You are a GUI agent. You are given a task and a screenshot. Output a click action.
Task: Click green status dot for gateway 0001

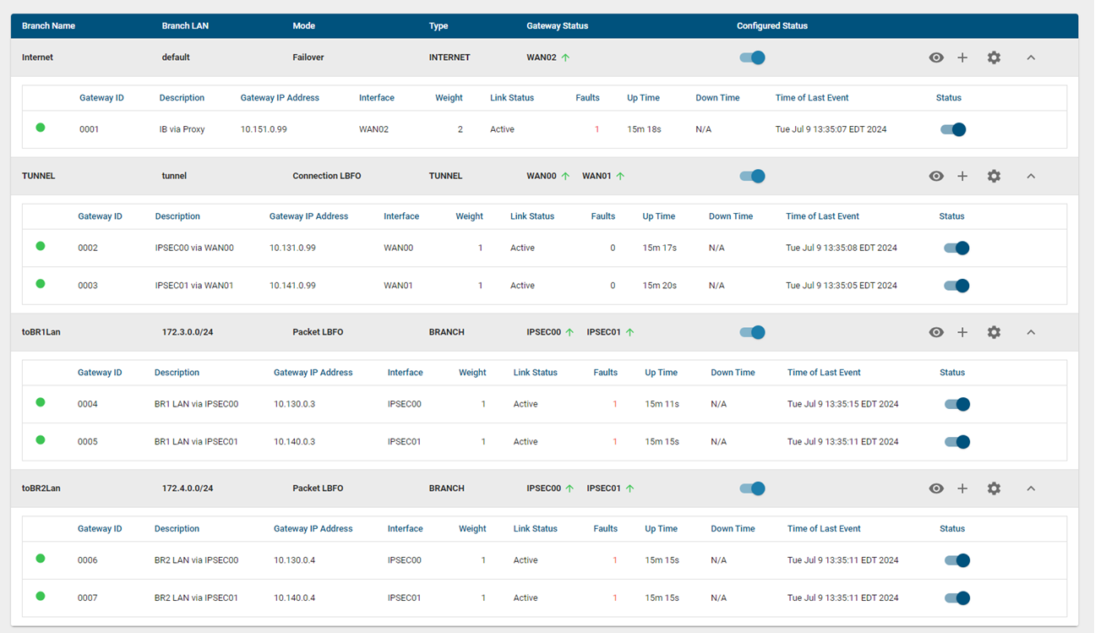(x=41, y=128)
